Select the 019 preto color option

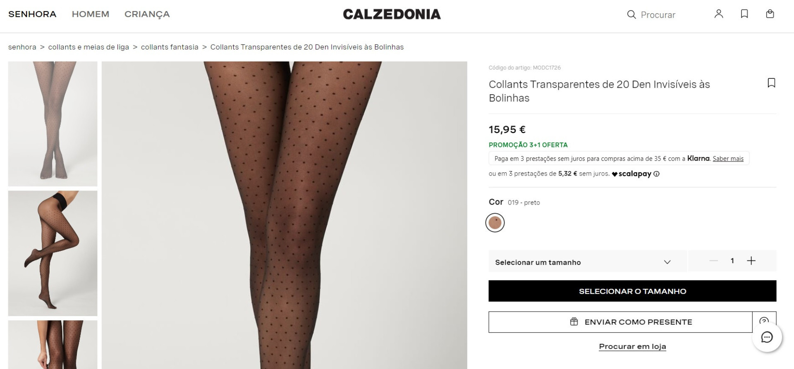pos(496,222)
